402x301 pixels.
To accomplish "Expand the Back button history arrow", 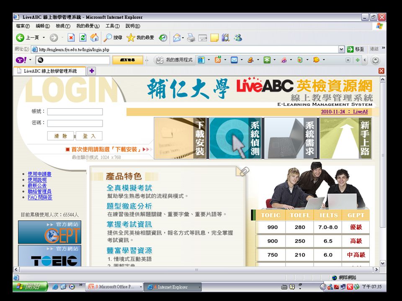I will pos(44,38).
